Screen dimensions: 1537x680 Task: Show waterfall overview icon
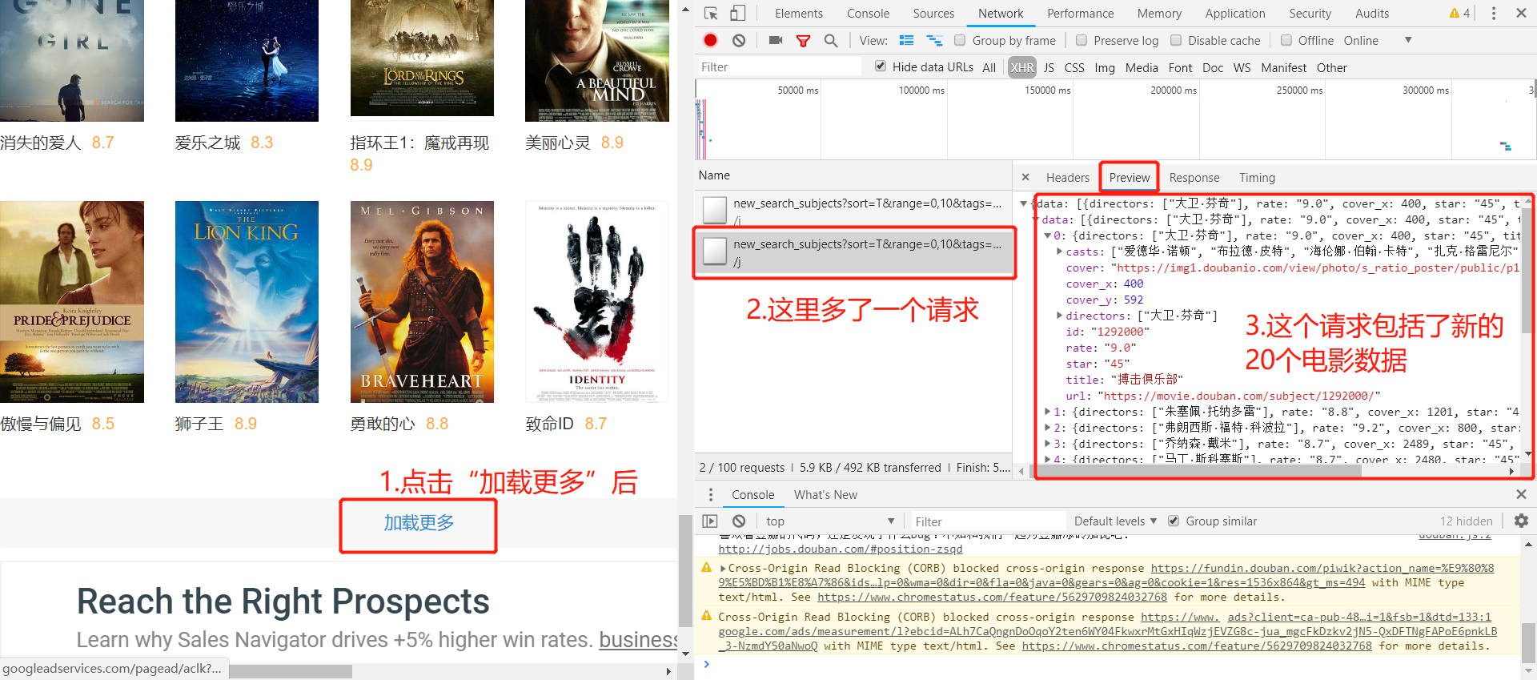click(x=934, y=40)
